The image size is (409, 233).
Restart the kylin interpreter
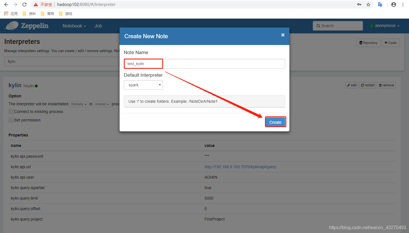coord(368,85)
